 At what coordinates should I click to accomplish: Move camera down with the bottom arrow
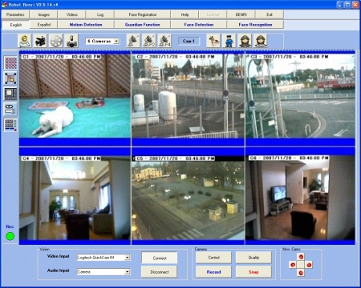(x=301, y=273)
